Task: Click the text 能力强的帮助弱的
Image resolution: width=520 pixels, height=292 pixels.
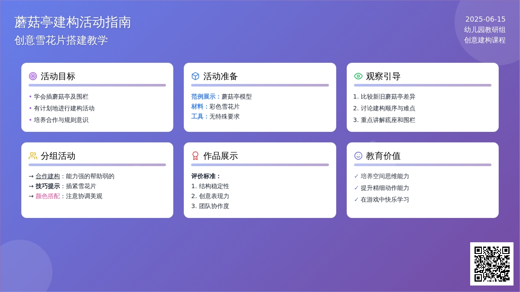Action: pyautogui.click(x=90, y=176)
